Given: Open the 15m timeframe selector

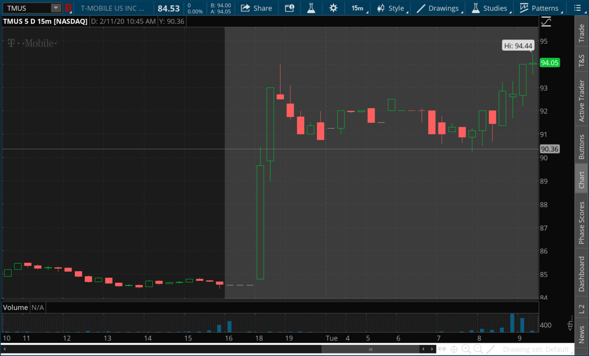Looking at the screenshot, I should (x=358, y=8).
